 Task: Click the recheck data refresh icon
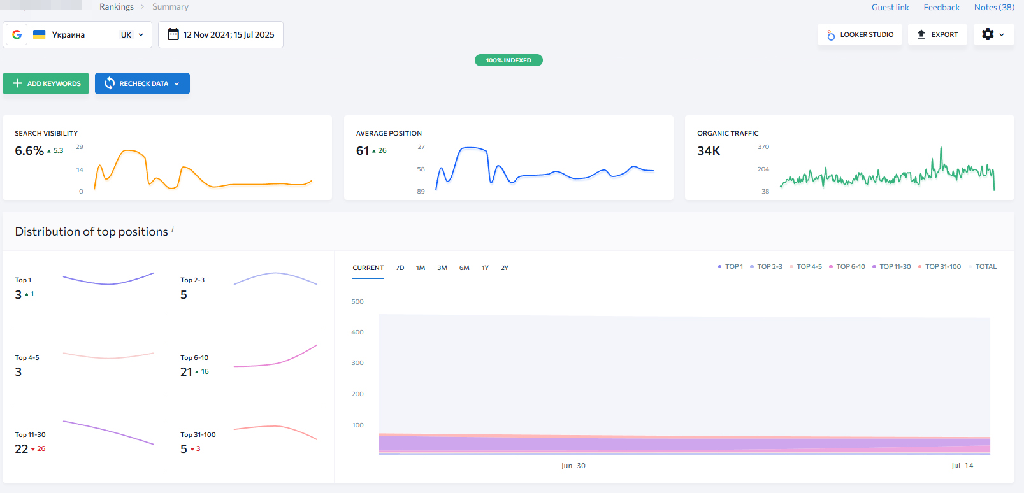click(x=110, y=83)
